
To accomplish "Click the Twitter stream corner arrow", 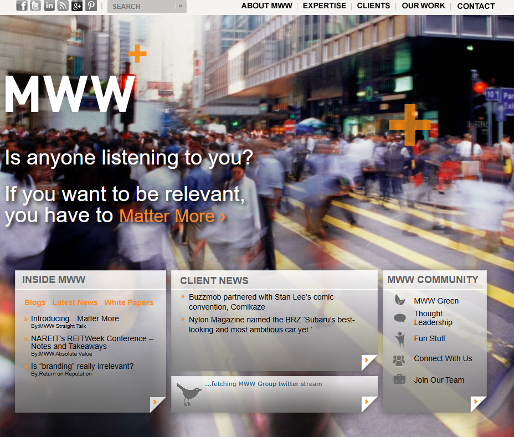I will (369, 404).
